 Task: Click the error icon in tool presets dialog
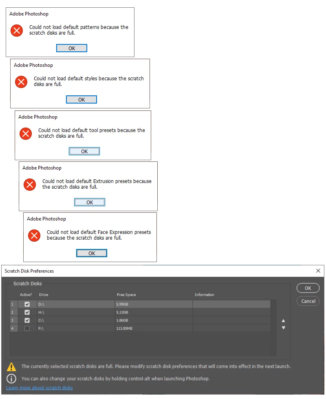pos(26,134)
